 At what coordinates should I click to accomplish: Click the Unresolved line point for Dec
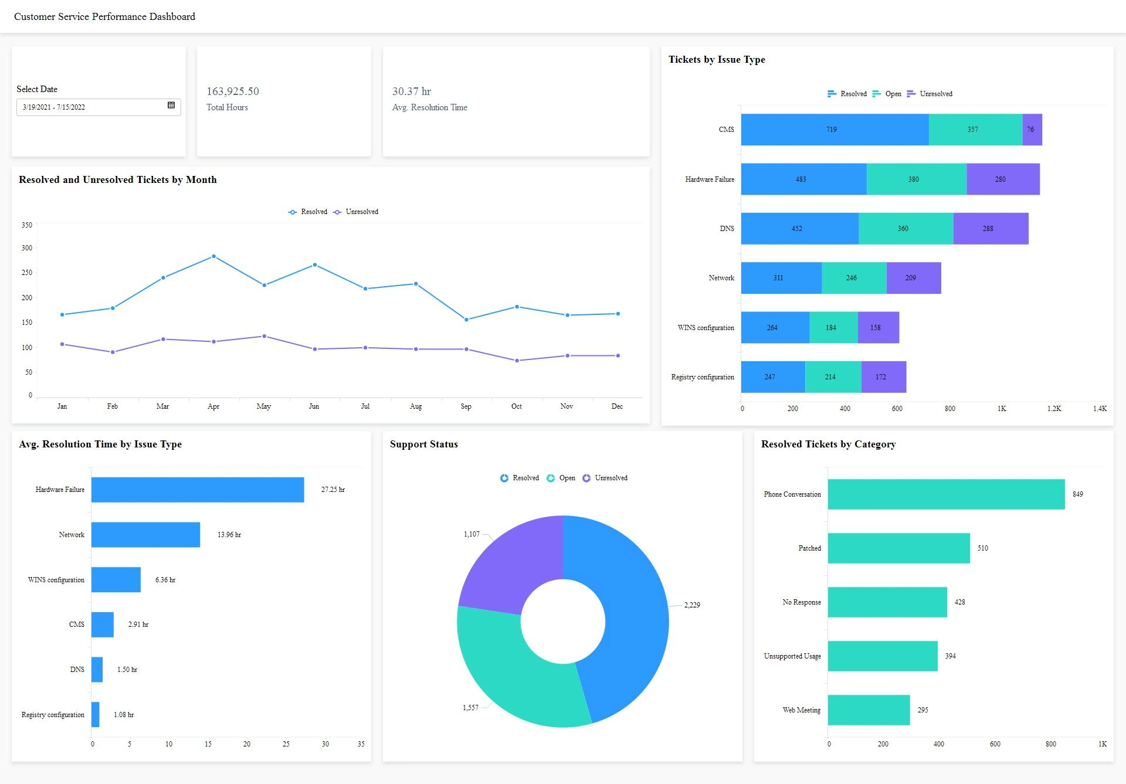618,356
